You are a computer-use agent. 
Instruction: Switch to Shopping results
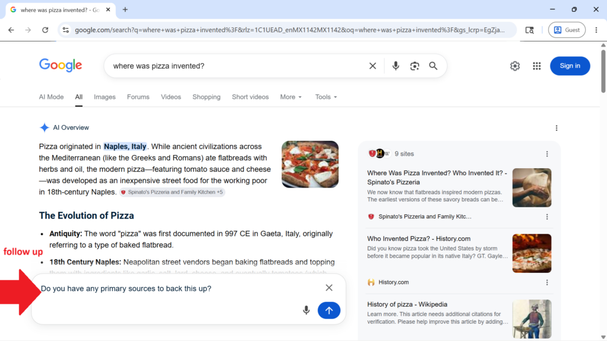click(206, 97)
